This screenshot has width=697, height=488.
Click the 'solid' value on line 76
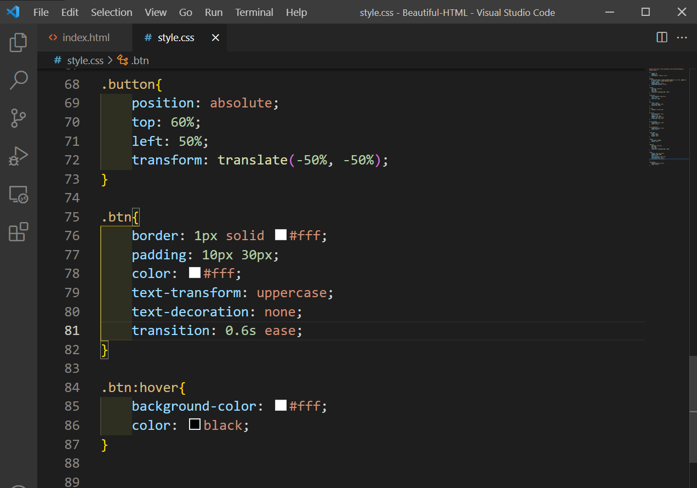tap(245, 235)
